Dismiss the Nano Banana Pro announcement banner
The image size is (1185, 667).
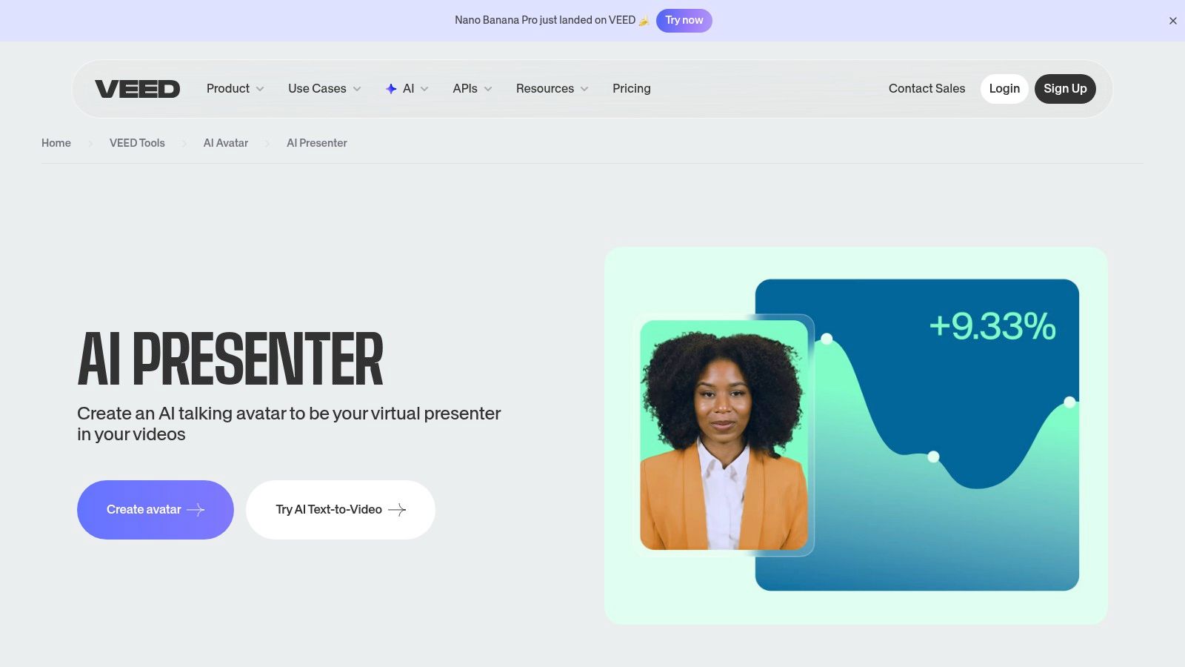pos(1172,20)
